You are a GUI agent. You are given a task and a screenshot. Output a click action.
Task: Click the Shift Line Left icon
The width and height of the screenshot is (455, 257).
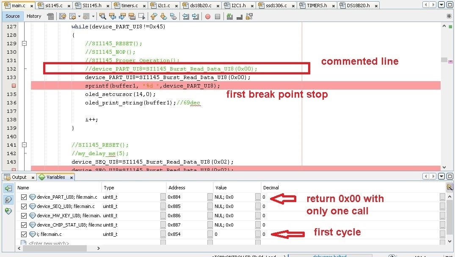pyautogui.click(x=185, y=16)
